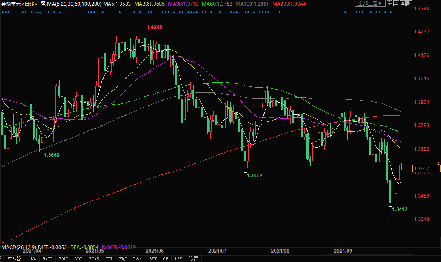Open the 全部主题 dropdown
Screen dimensions: 441x262
pyautogui.click(x=370, y=4)
